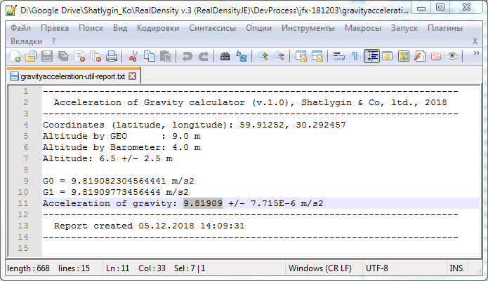Viewport: 488px width, 281px height.
Task: Toggle synchronized vertical scrolling icon
Action: click(301, 57)
